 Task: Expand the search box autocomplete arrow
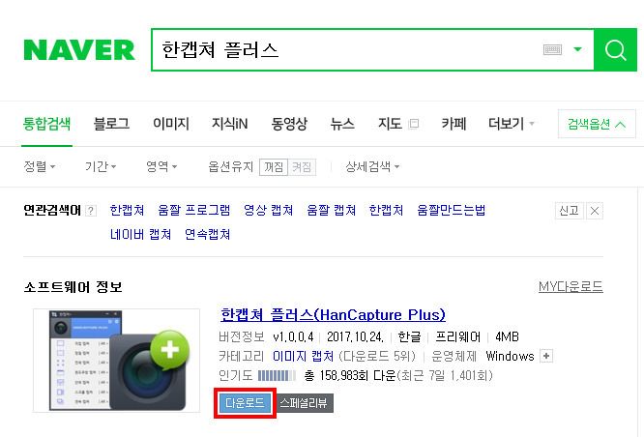(577, 49)
